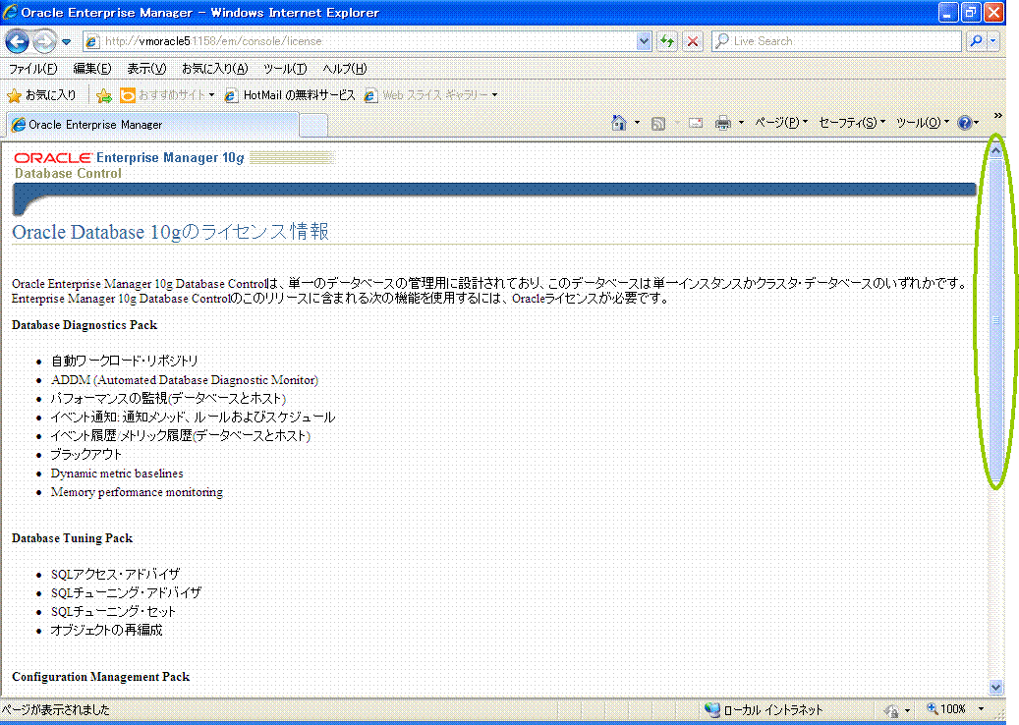Open the 表示(V) menu

pos(146,69)
